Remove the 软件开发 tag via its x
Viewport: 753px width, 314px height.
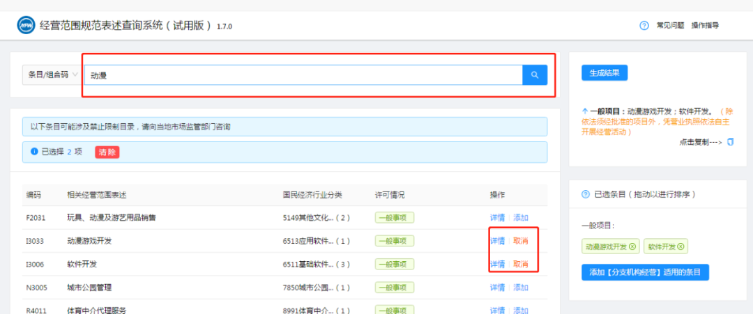tap(680, 246)
